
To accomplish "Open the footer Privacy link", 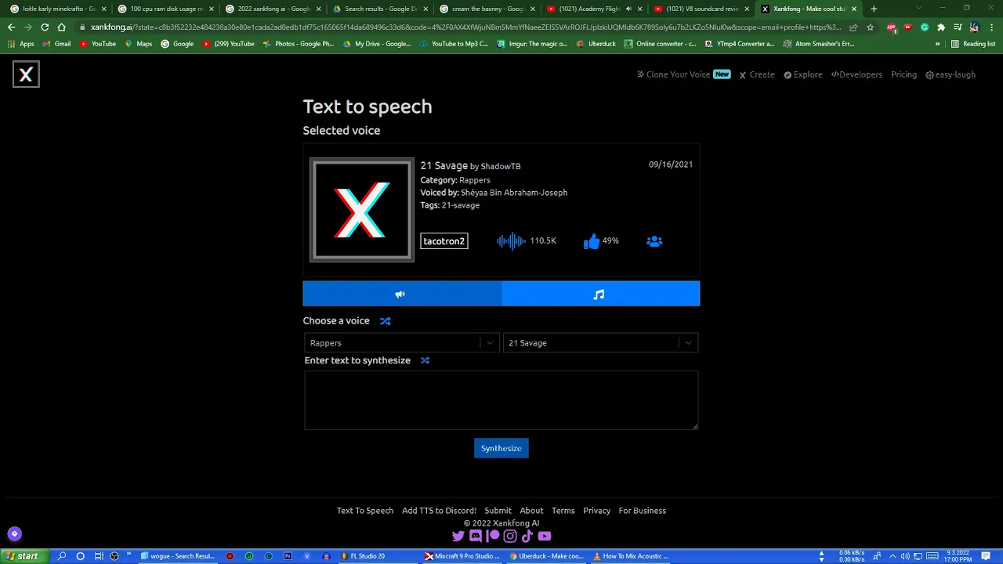I will (596, 511).
